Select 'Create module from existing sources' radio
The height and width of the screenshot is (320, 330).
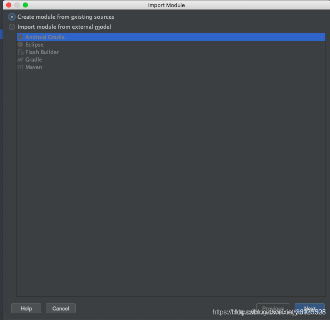pos(12,17)
